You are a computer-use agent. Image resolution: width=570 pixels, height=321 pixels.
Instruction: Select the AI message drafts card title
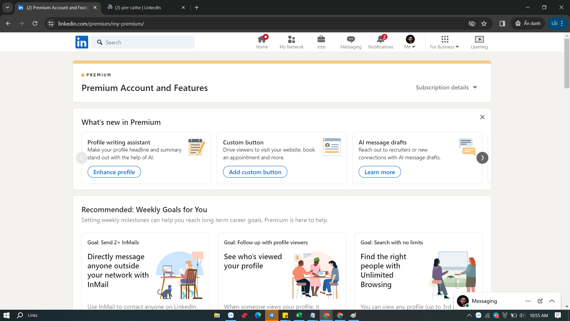click(x=383, y=142)
